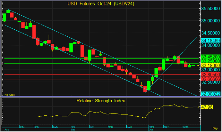Select the yellow 33.18000 last price label
This screenshot has height=132, width=222.
[x=209, y=65]
